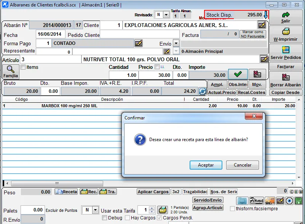Open Servir Pedidos grid button

click(286, 53)
